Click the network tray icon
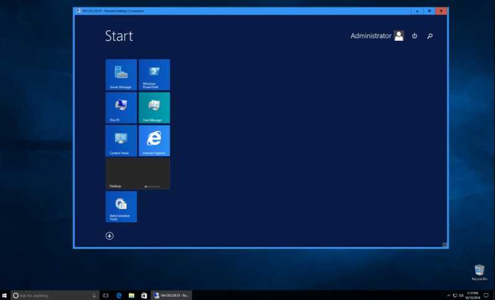Viewport: 495px width, 300px height. [x=455, y=295]
